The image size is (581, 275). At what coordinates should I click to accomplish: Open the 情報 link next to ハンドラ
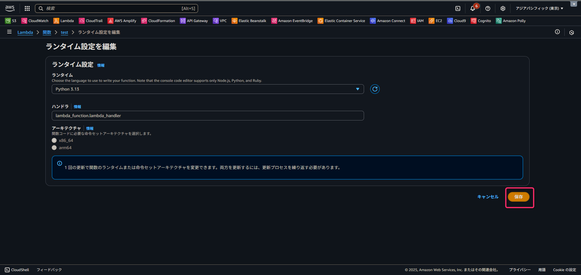pos(77,107)
